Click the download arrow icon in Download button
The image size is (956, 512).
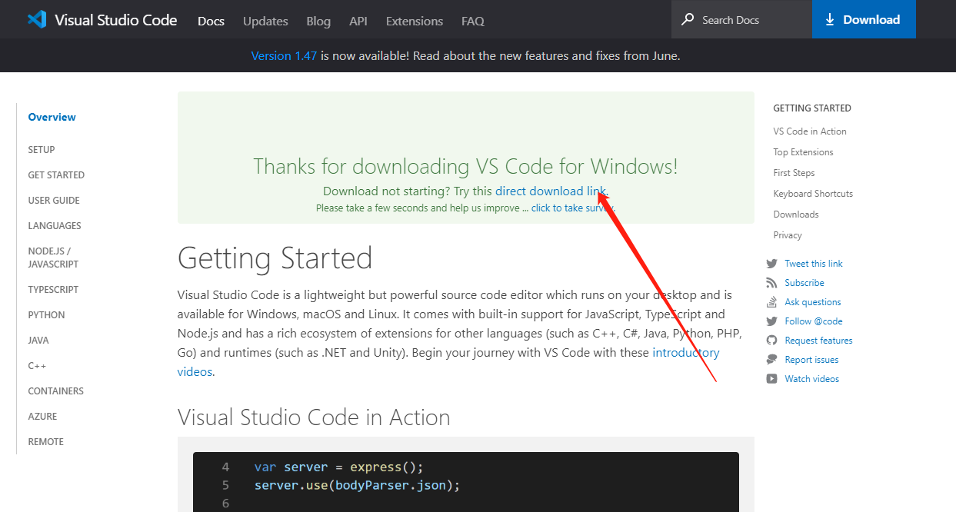[x=830, y=20]
